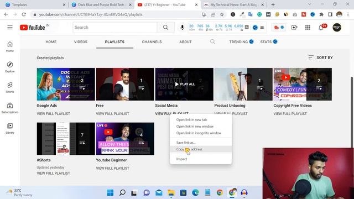
Task: Open a new browser tab
Action: click(273, 4)
